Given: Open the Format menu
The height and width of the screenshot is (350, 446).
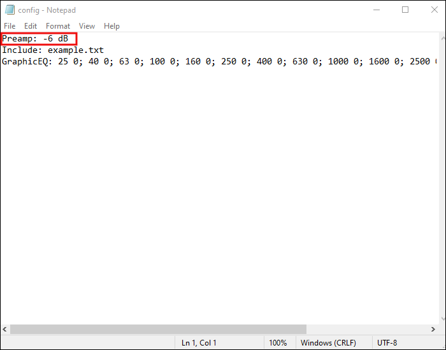Looking at the screenshot, I should pos(58,26).
